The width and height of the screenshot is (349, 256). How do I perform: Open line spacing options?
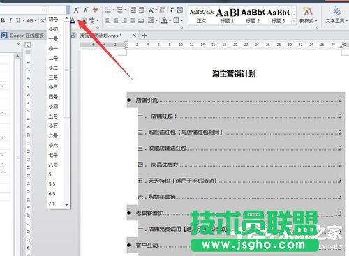pyautogui.click(x=151, y=21)
